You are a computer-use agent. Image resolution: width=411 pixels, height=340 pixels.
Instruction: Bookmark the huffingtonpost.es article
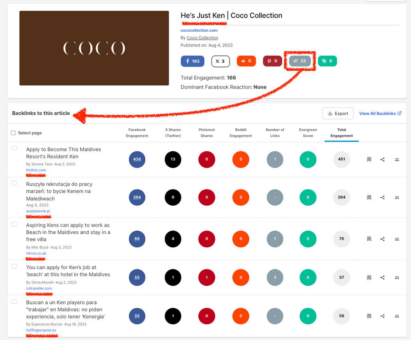point(369,316)
